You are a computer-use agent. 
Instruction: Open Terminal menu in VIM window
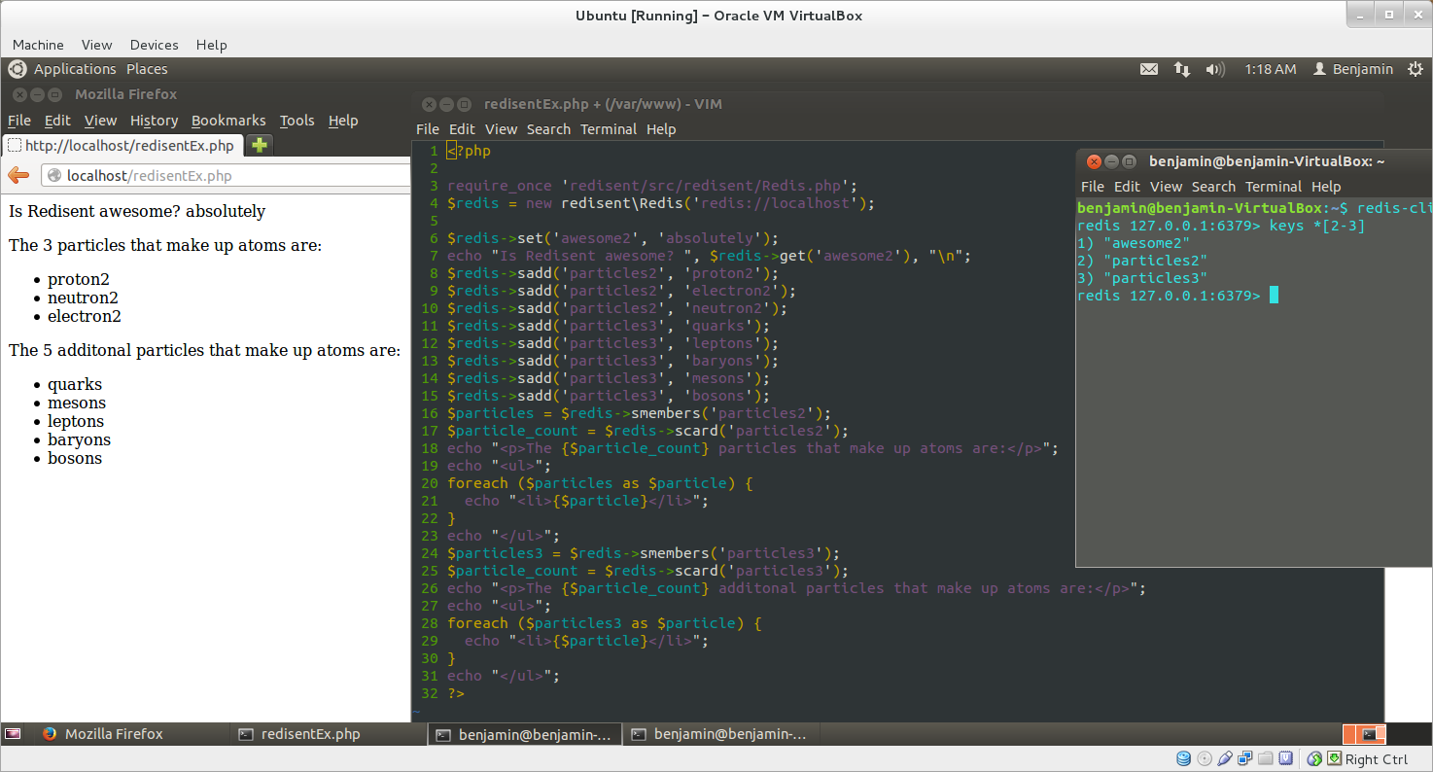(x=609, y=129)
